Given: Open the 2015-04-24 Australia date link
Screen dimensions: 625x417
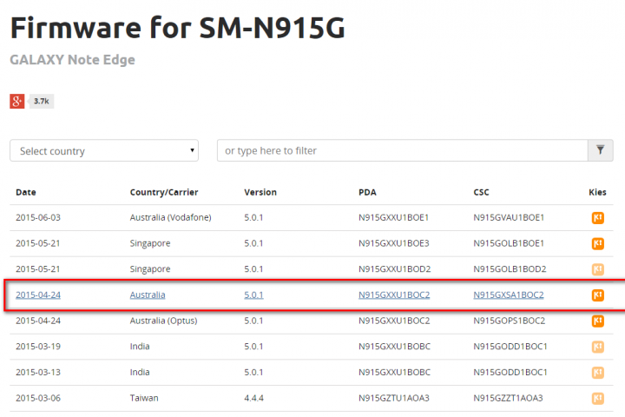Looking at the screenshot, I should coord(38,295).
